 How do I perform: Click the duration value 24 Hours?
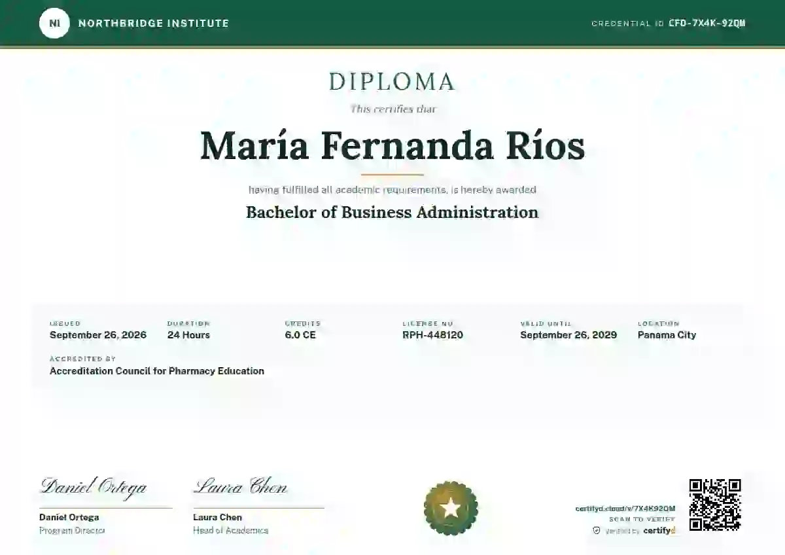188,335
